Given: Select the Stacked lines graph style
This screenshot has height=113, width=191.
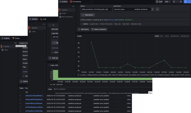Looking at the screenshot, I should tap(175, 36).
